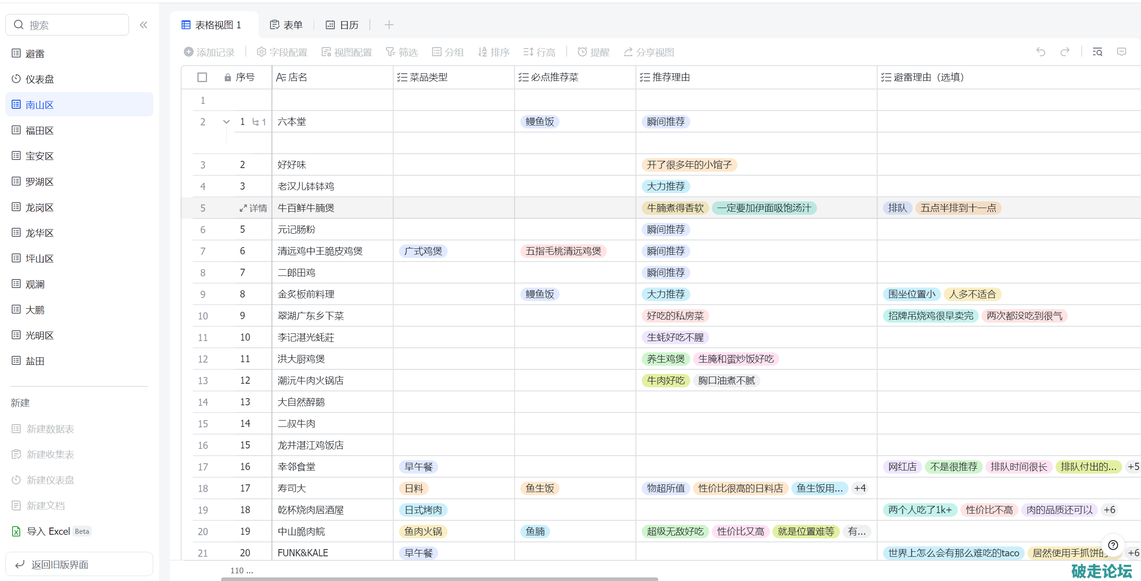Open the 筛选 filter options
1141x581 pixels.
pyautogui.click(x=402, y=53)
